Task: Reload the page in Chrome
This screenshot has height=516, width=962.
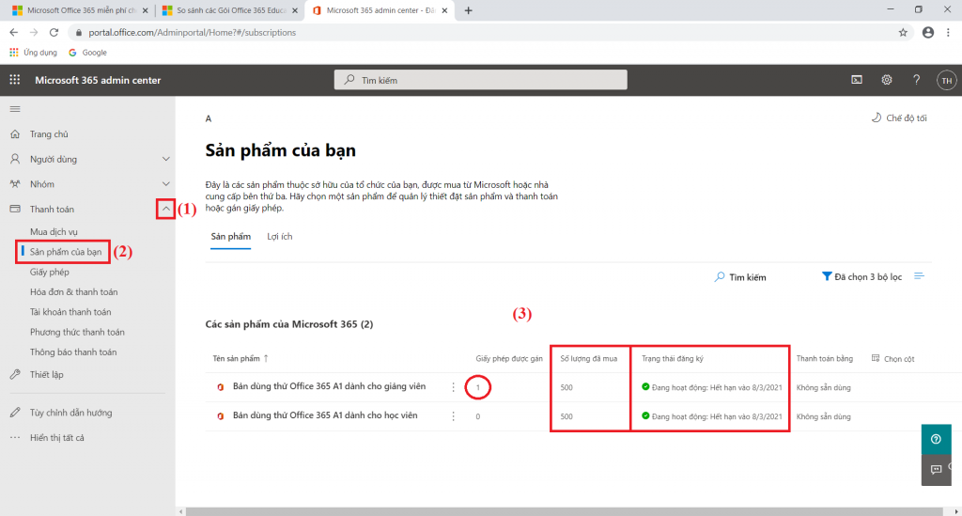Action: (x=54, y=33)
